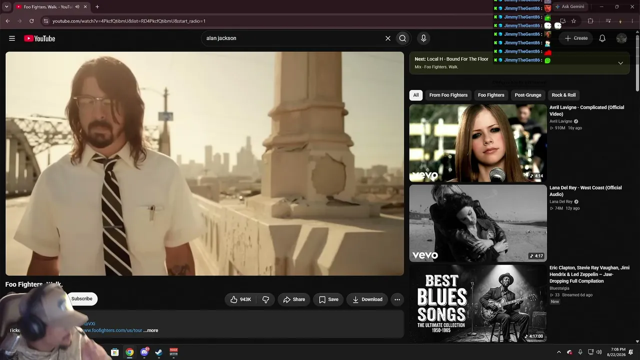This screenshot has width=640, height=360.
Task: Select the 'From Foo Fighters' chip
Action: tap(448, 95)
